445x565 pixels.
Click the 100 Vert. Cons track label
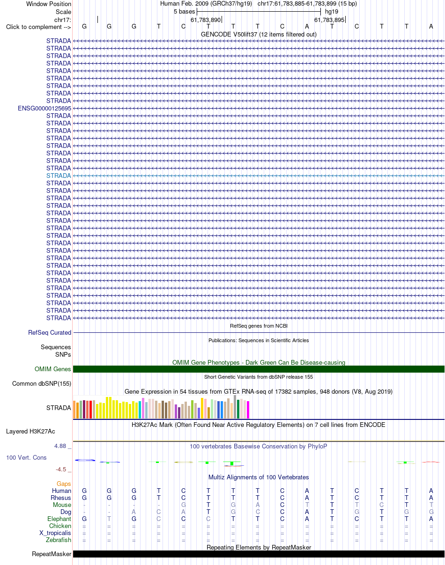pos(26,457)
